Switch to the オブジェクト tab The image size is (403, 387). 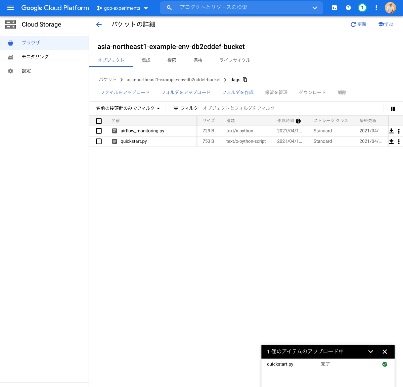(111, 60)
